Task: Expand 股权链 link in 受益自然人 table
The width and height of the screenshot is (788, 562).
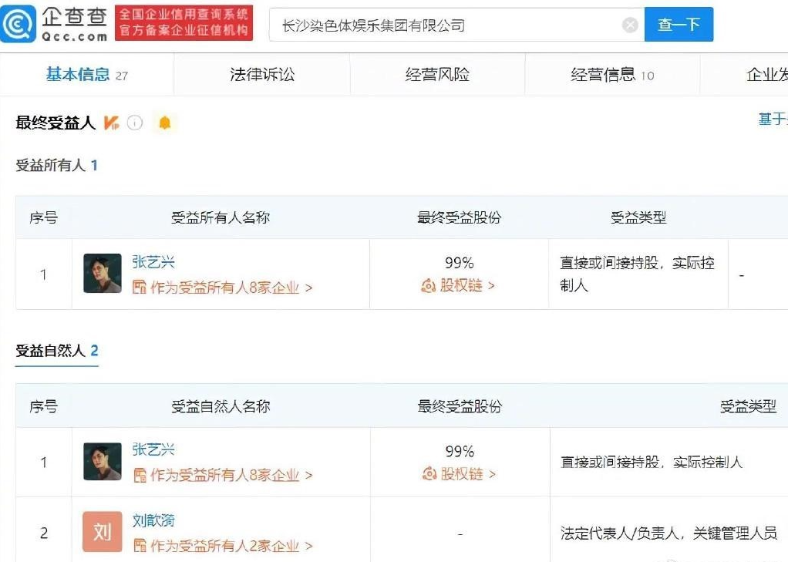Action: tap(468, 473)
